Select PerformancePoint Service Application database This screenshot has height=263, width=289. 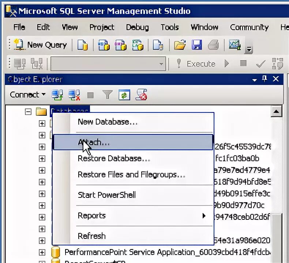(167, 252)
